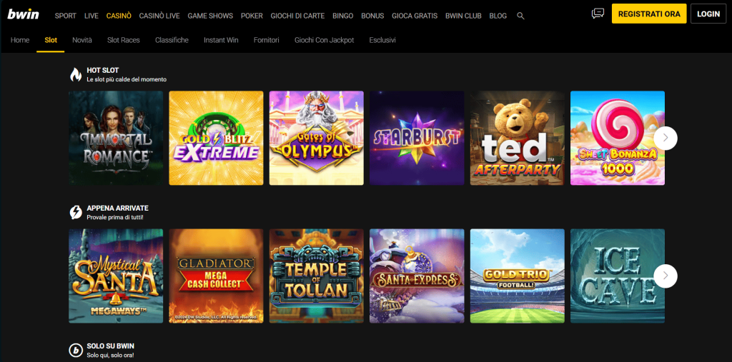Click the Solo su bwin circle icon
The image size is (732, 362).
pos(76,351)
